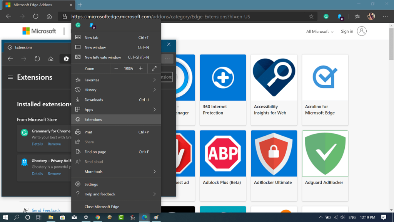
Task: Click the Send Feedback link
Action: (x=46, y=210)
